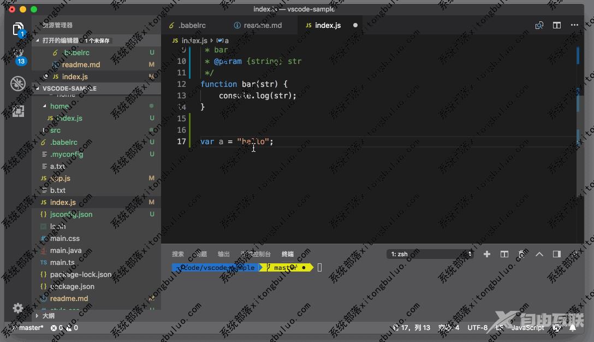The height and width of the screenshot is (342, 594).
Task: Open index.js inside the home folder
Action: [96, 119]
